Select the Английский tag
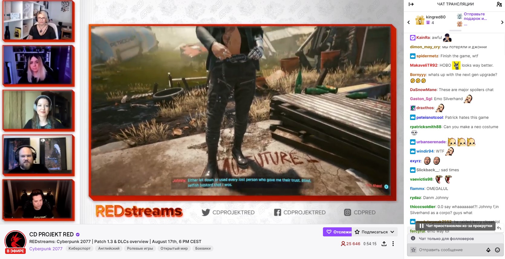505x259 pixels. [109, 248]
